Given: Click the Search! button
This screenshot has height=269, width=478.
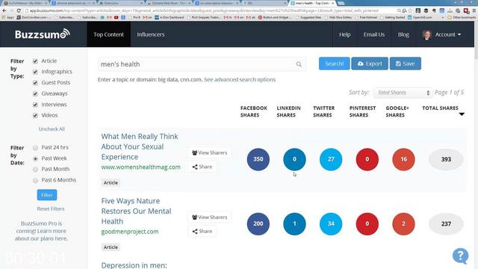Looking at the screenshot, I should coord(335,64).
